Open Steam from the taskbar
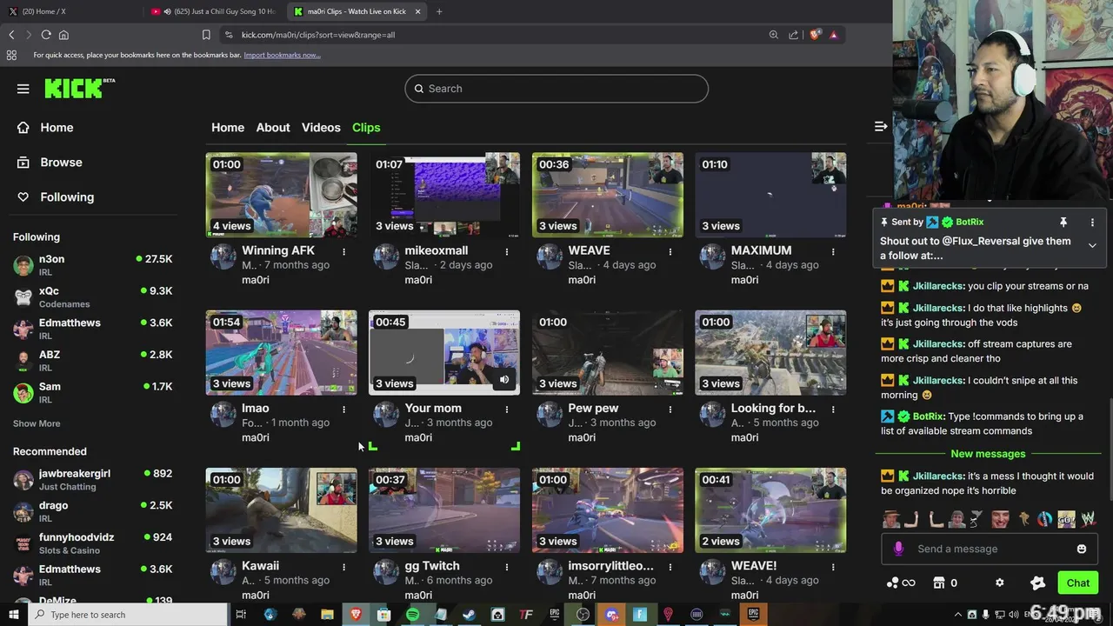 (x=469, y=615)
